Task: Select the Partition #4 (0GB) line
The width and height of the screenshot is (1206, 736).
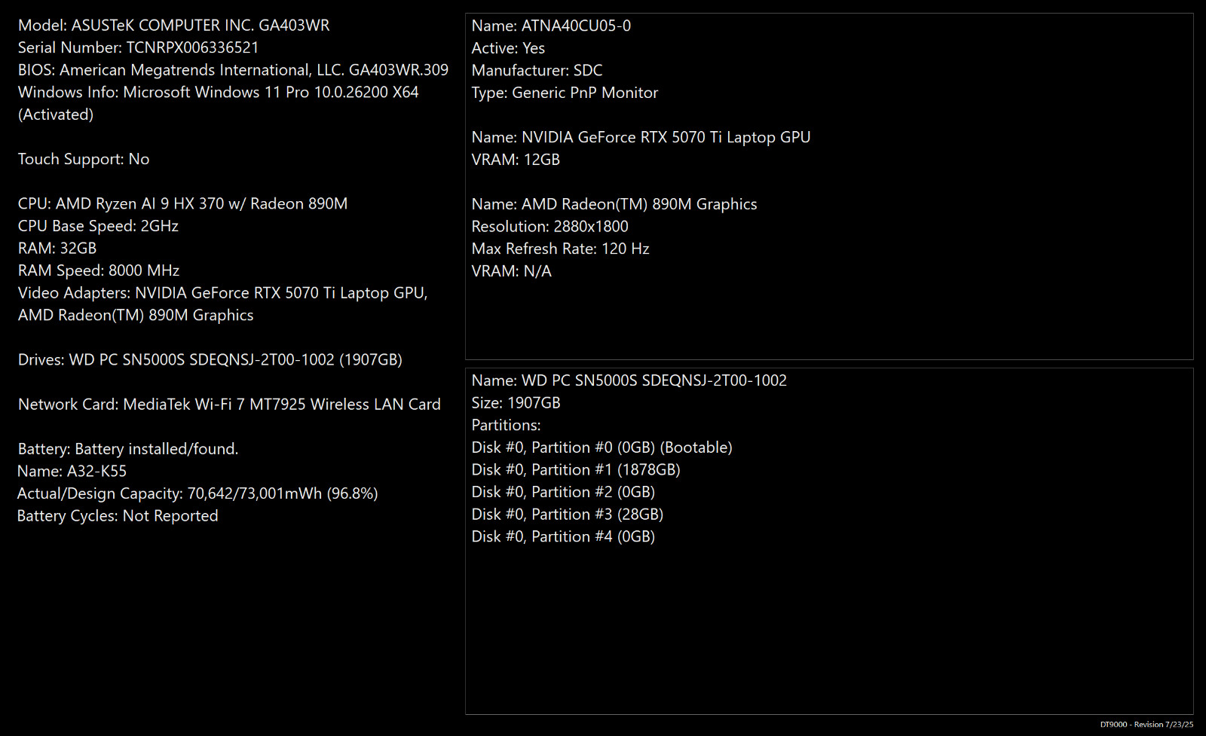Action: [x=564, y=536]
